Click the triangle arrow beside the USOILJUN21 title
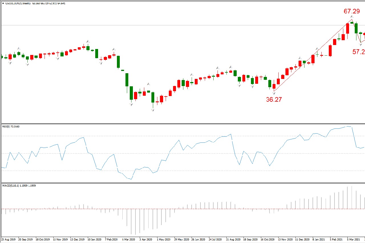 [3, 4]
